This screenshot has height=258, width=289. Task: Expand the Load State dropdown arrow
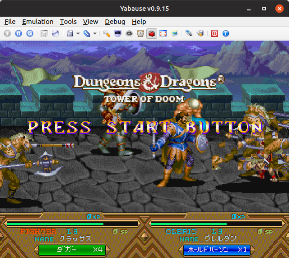(x=95, y=33)
